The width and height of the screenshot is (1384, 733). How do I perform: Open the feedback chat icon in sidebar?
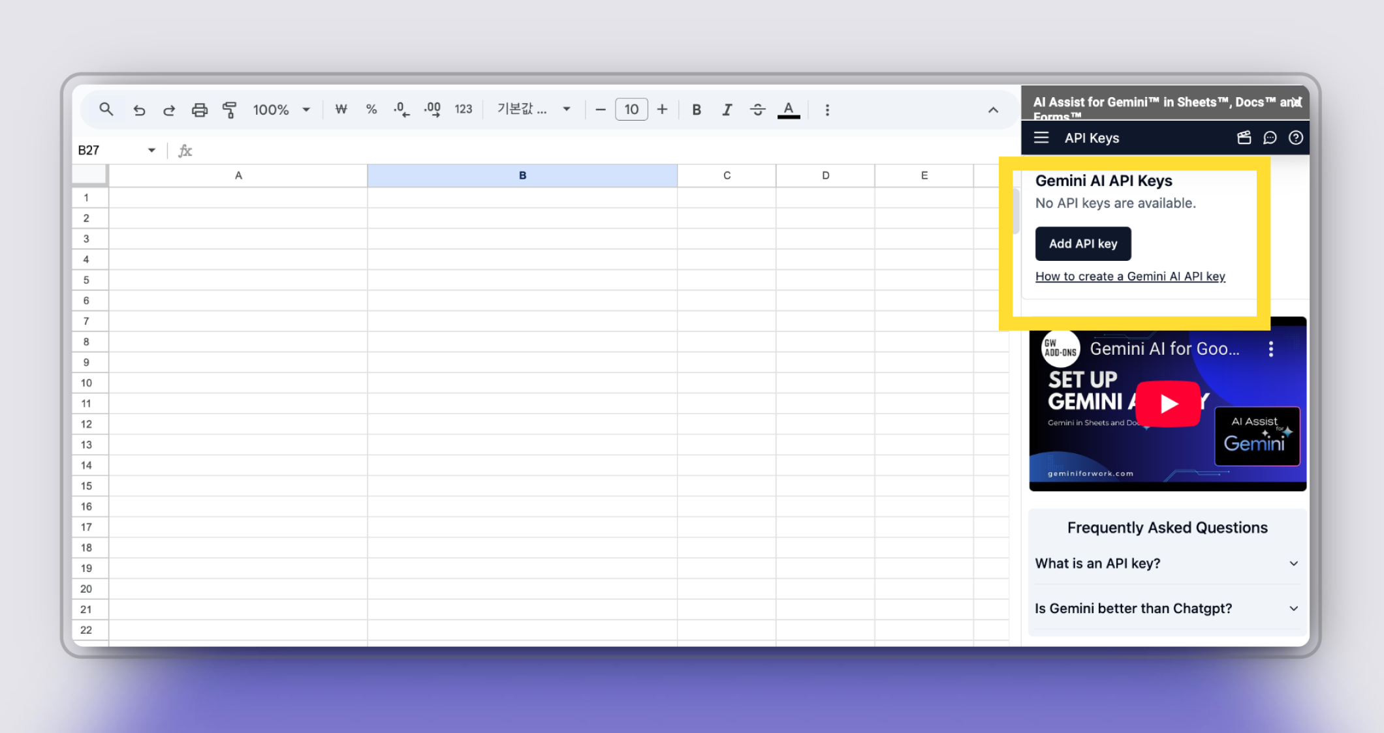pos(1270,138)
